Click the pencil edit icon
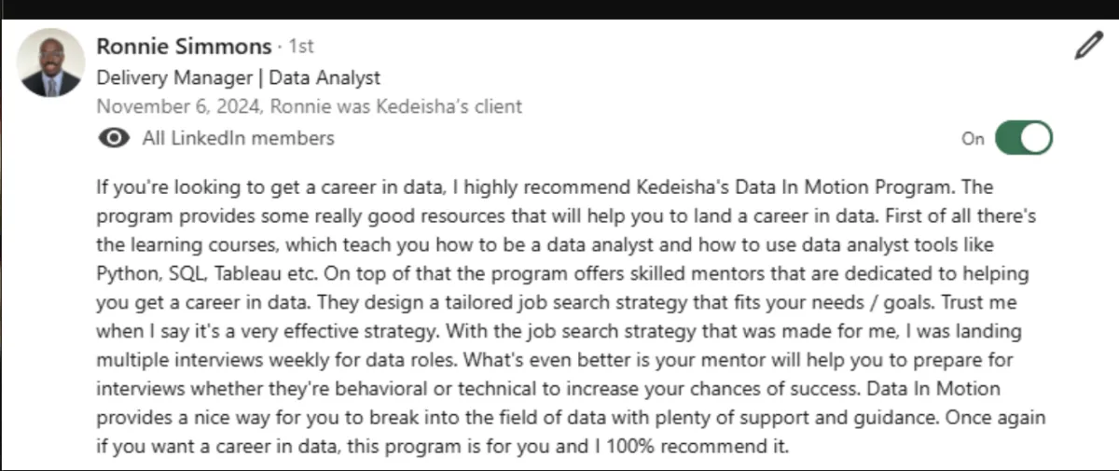 1088,45
